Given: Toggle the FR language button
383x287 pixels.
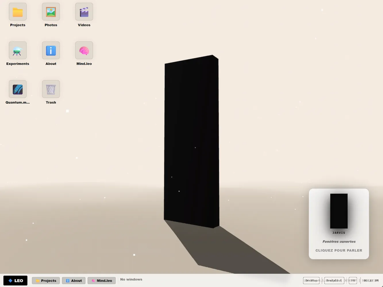Looking at the screenshot, I should pyautogui.click(x=353, y=280).
